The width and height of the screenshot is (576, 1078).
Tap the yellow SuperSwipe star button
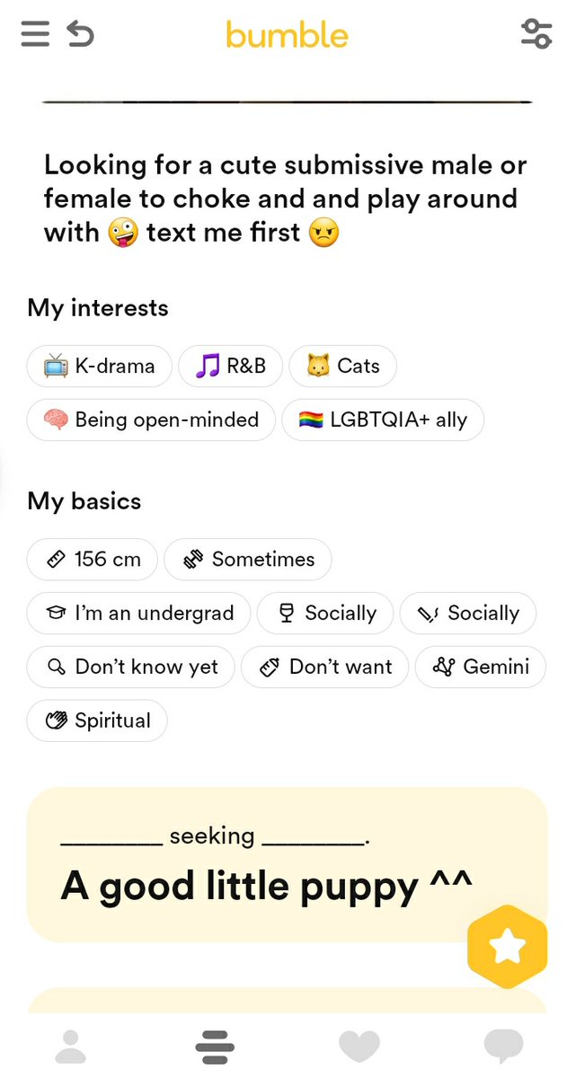508,945
